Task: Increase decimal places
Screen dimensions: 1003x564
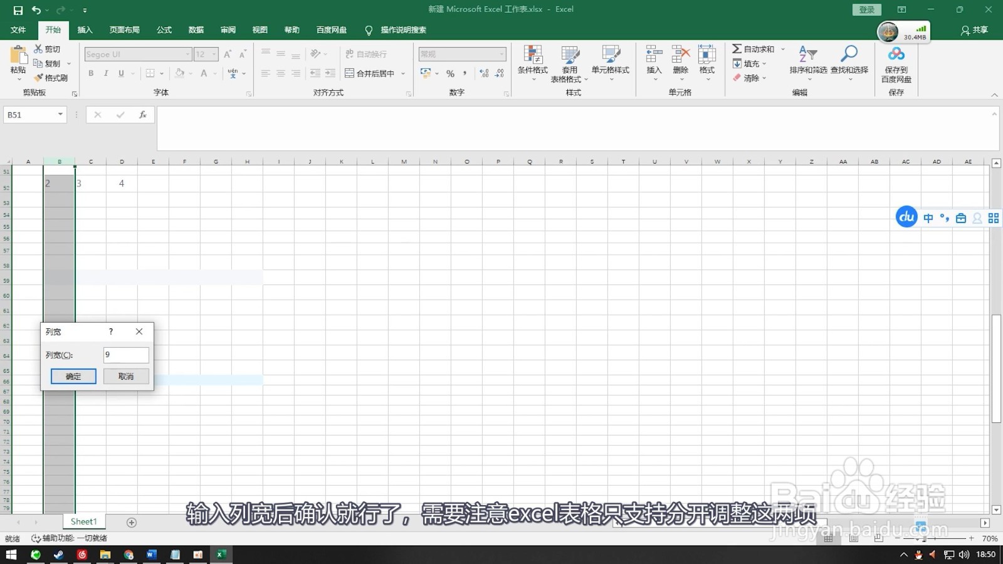Action: tap(484, 73)
